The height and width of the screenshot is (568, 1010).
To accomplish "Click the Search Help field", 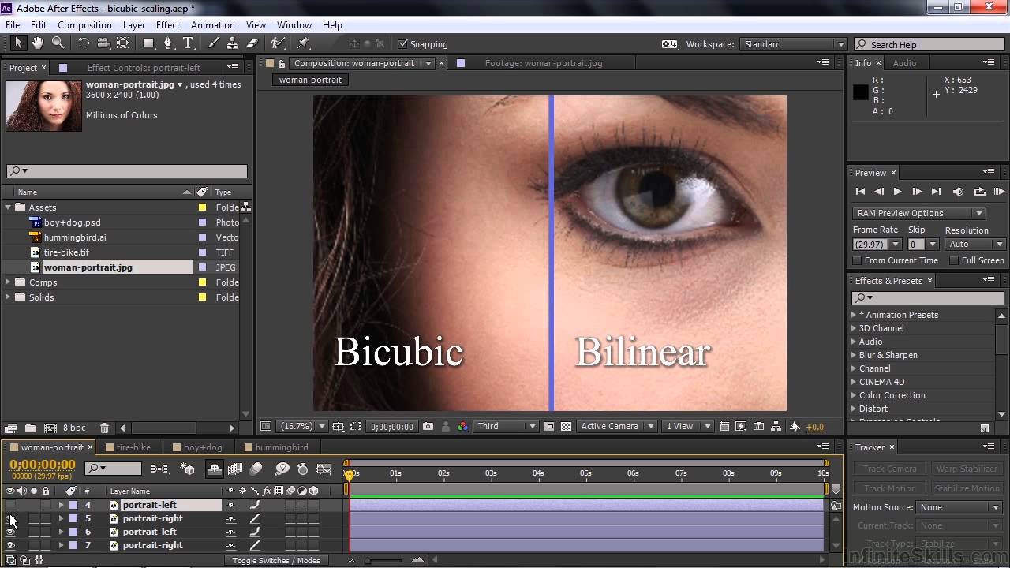I will coord(928,44).
